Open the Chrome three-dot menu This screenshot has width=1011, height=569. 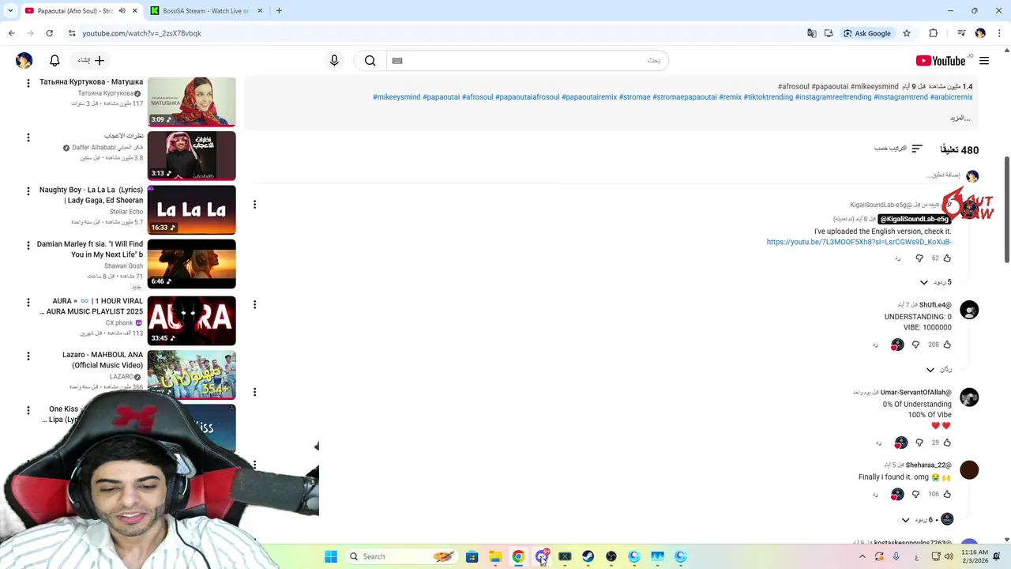(999, 33)
